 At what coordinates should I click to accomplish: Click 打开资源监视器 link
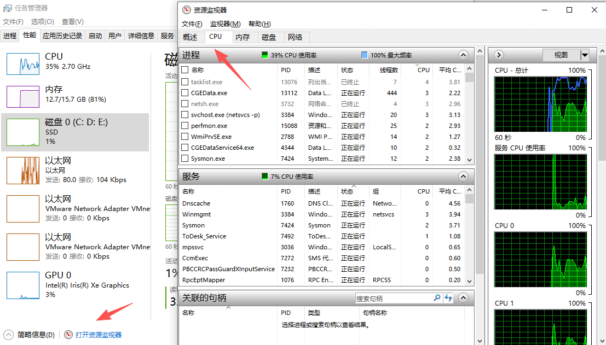click(99, 335)
